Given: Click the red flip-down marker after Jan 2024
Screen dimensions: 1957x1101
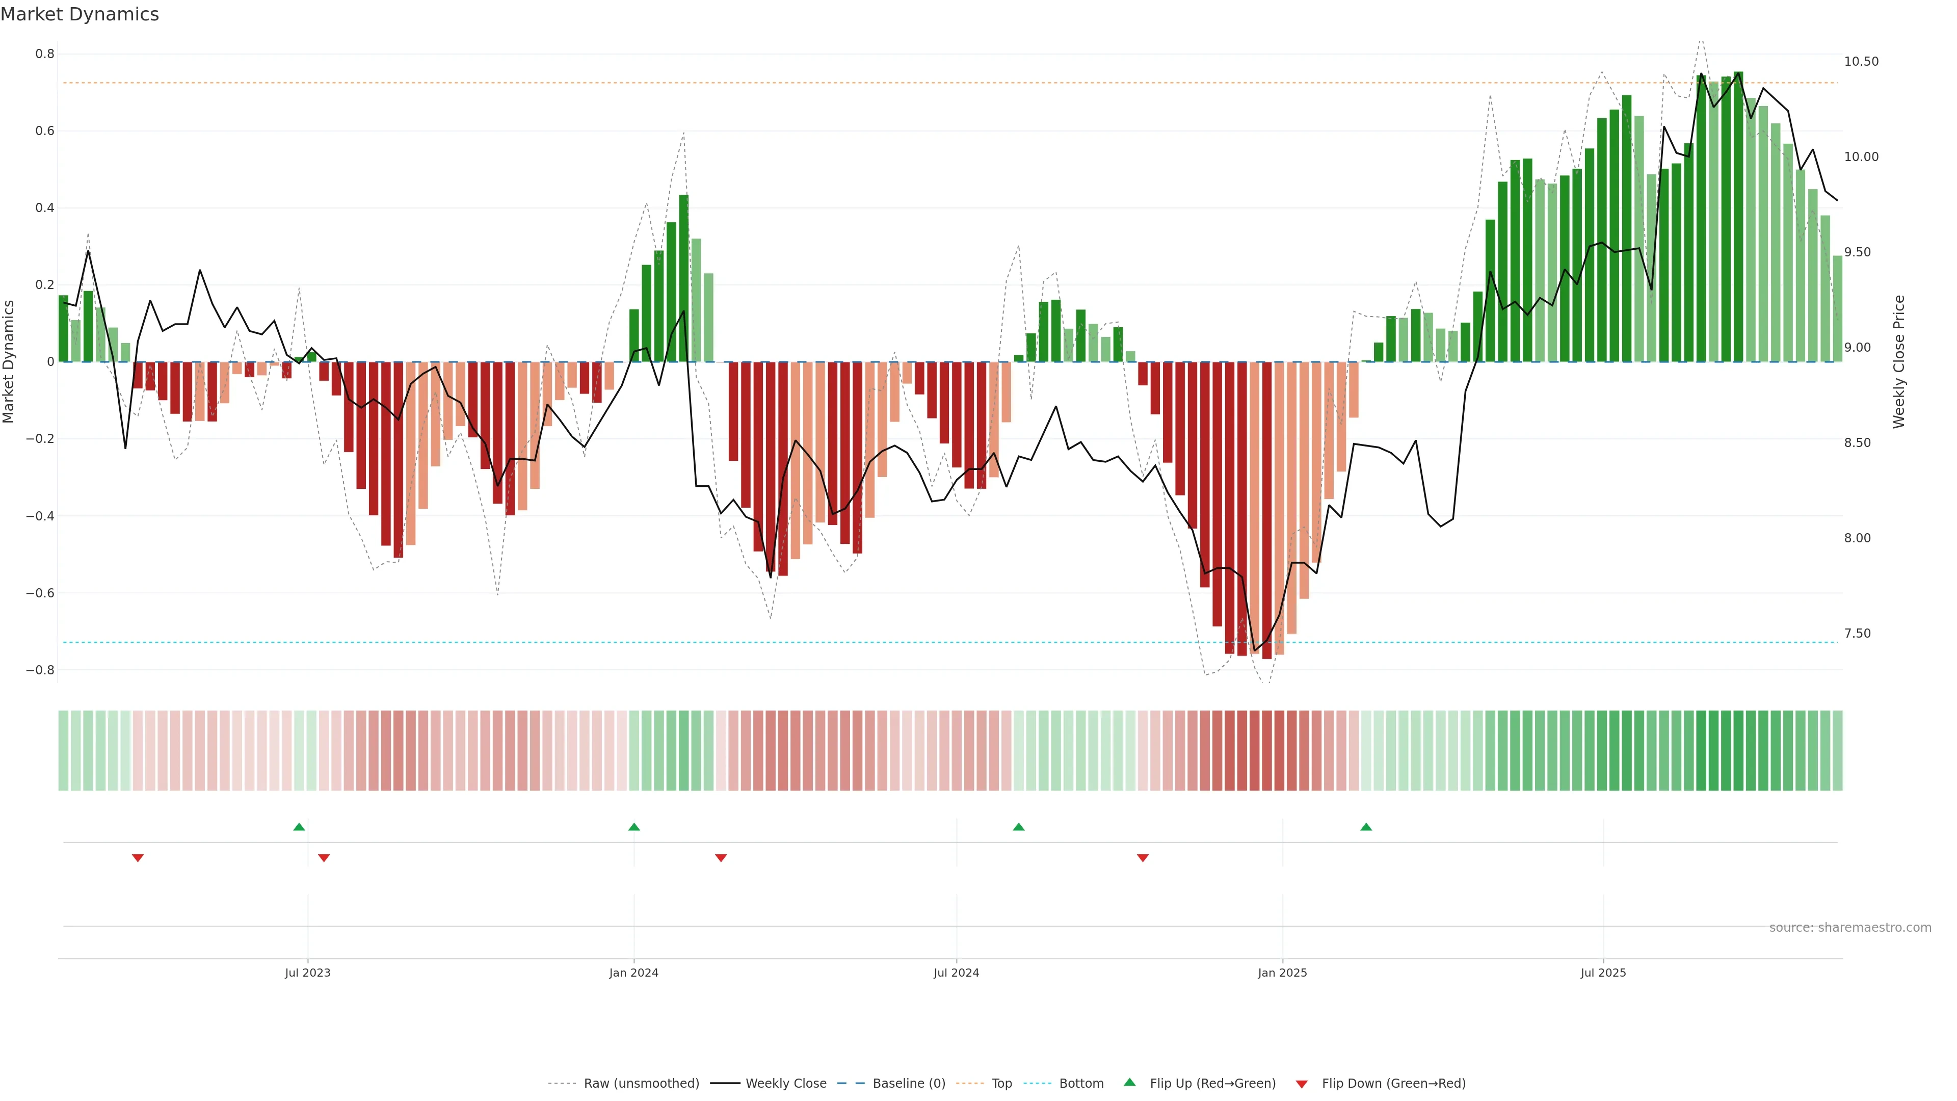Looking at the screenshot, I should click(x=721, y=858).
